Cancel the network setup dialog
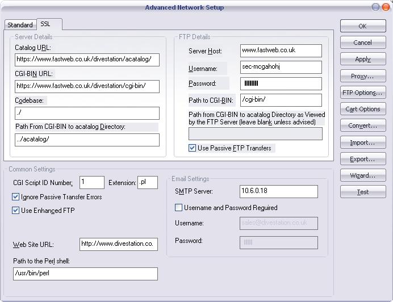The image size is (393, 302). coord(362,43)
